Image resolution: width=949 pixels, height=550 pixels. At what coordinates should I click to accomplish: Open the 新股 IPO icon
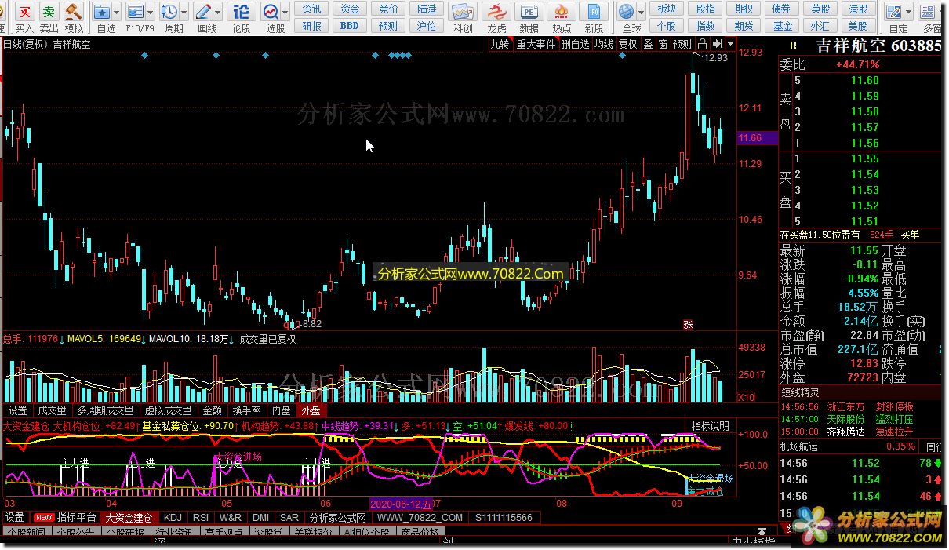[594, 12]
